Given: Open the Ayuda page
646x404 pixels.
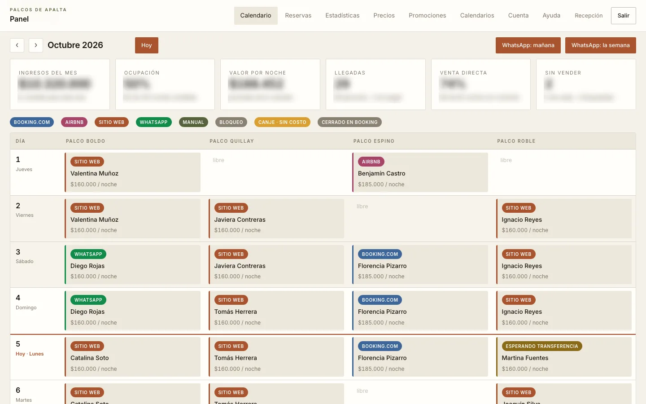Looking at the screenshot, I should point(551,16).
